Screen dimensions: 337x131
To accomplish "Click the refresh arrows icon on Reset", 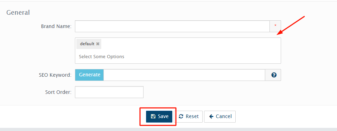I will tap(181, 116).
